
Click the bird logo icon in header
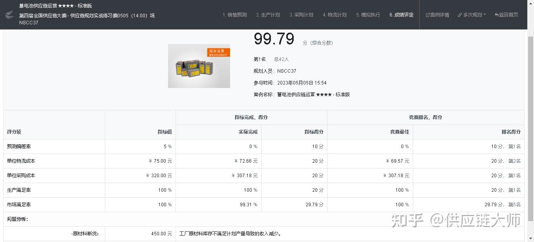coord(9,15)
